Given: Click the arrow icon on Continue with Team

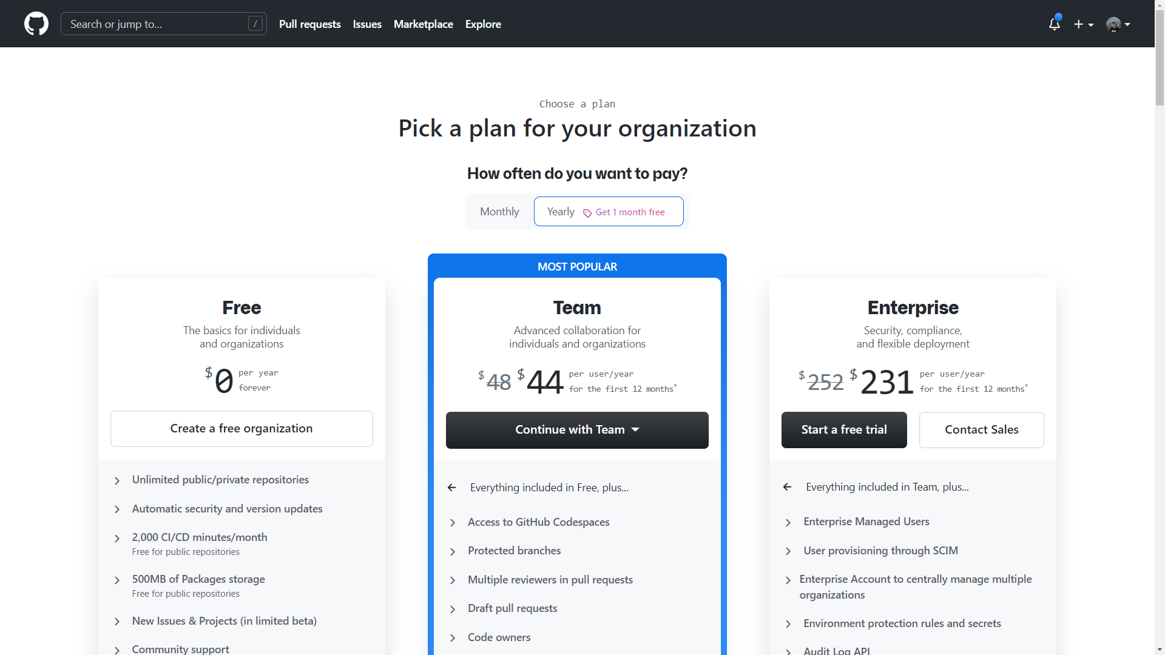Looking at the screenshot, I should click(x=636, y=430).
